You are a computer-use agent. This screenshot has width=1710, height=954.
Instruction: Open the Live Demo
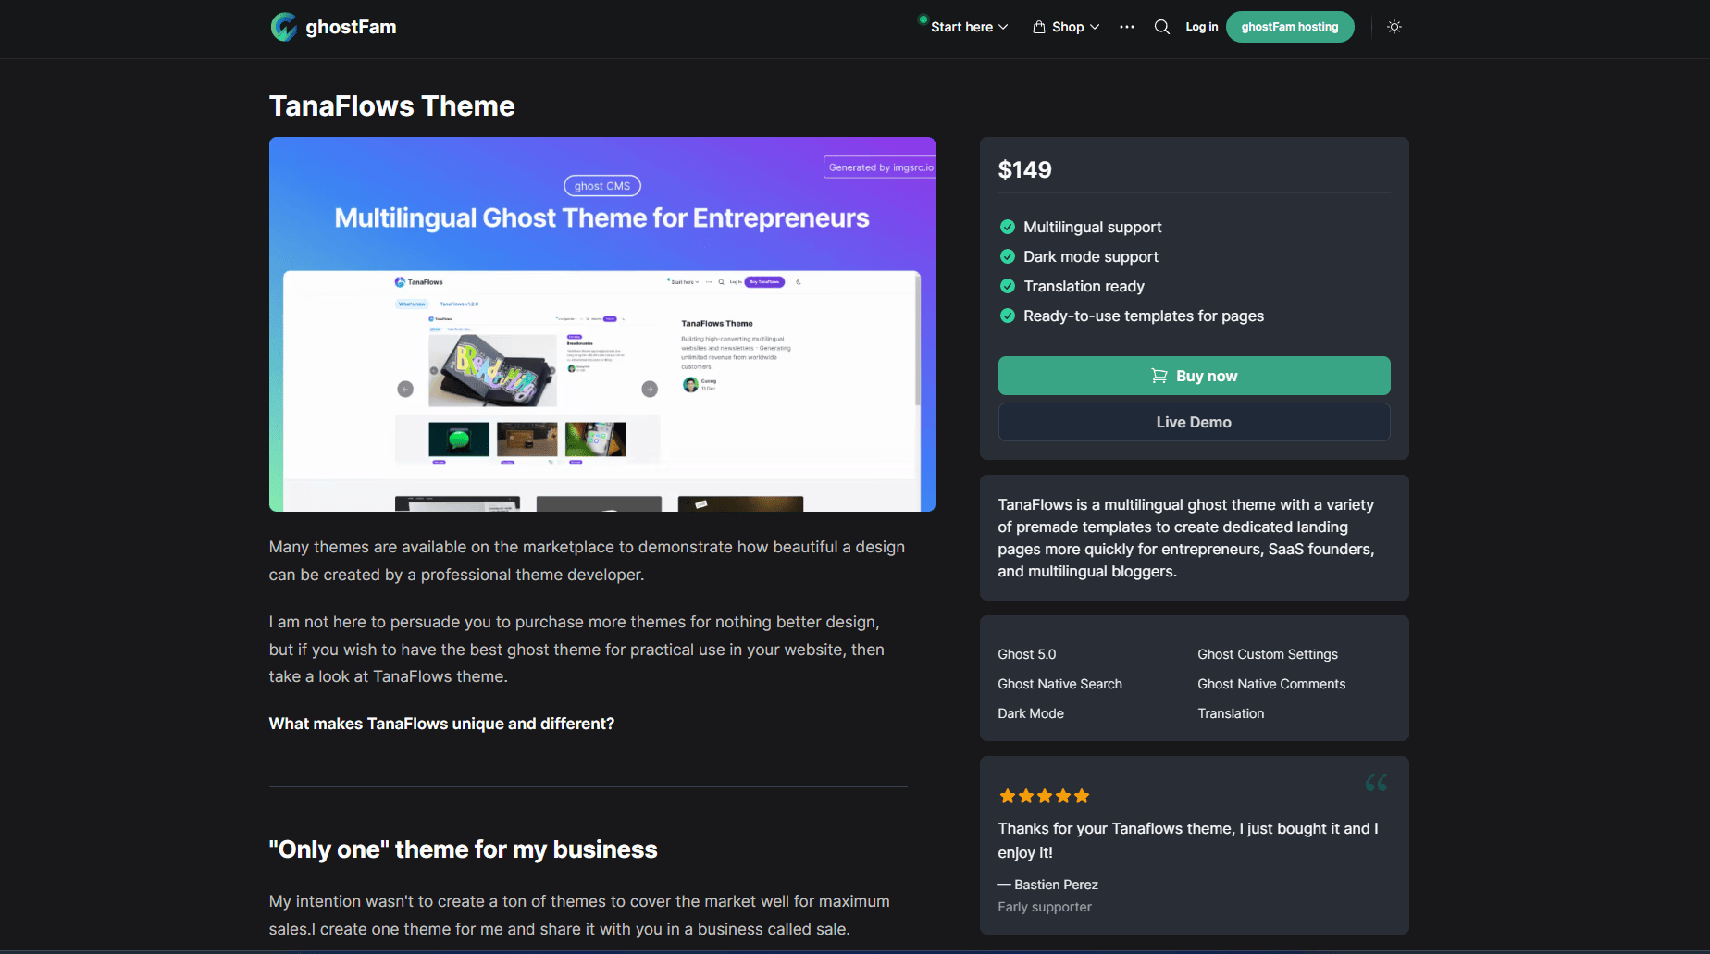pyautogui.click(x=1194, y=422)
